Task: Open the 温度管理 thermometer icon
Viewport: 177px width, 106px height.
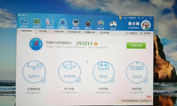Action: click(x=50, y=22)
